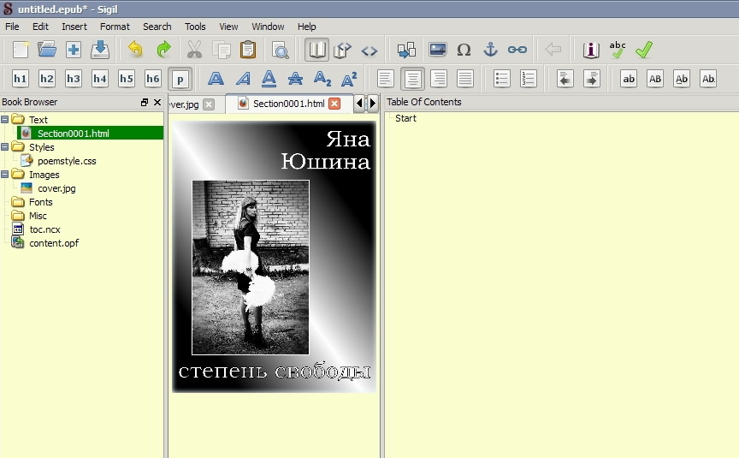Select Start entry in Table Of Contents
This screenshot has height=458, width=739.
(x=405, y=118)
